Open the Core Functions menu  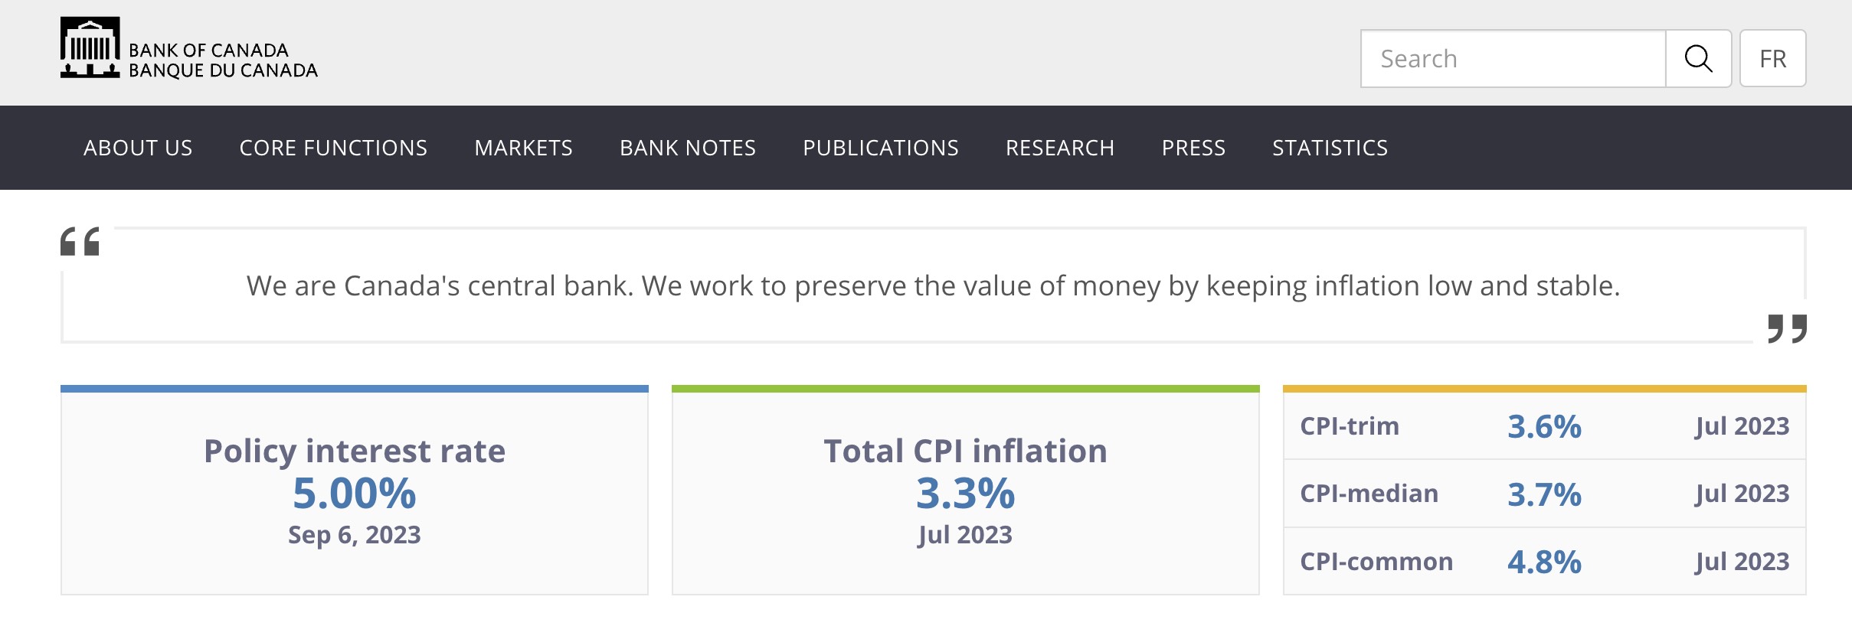point(333,148)
